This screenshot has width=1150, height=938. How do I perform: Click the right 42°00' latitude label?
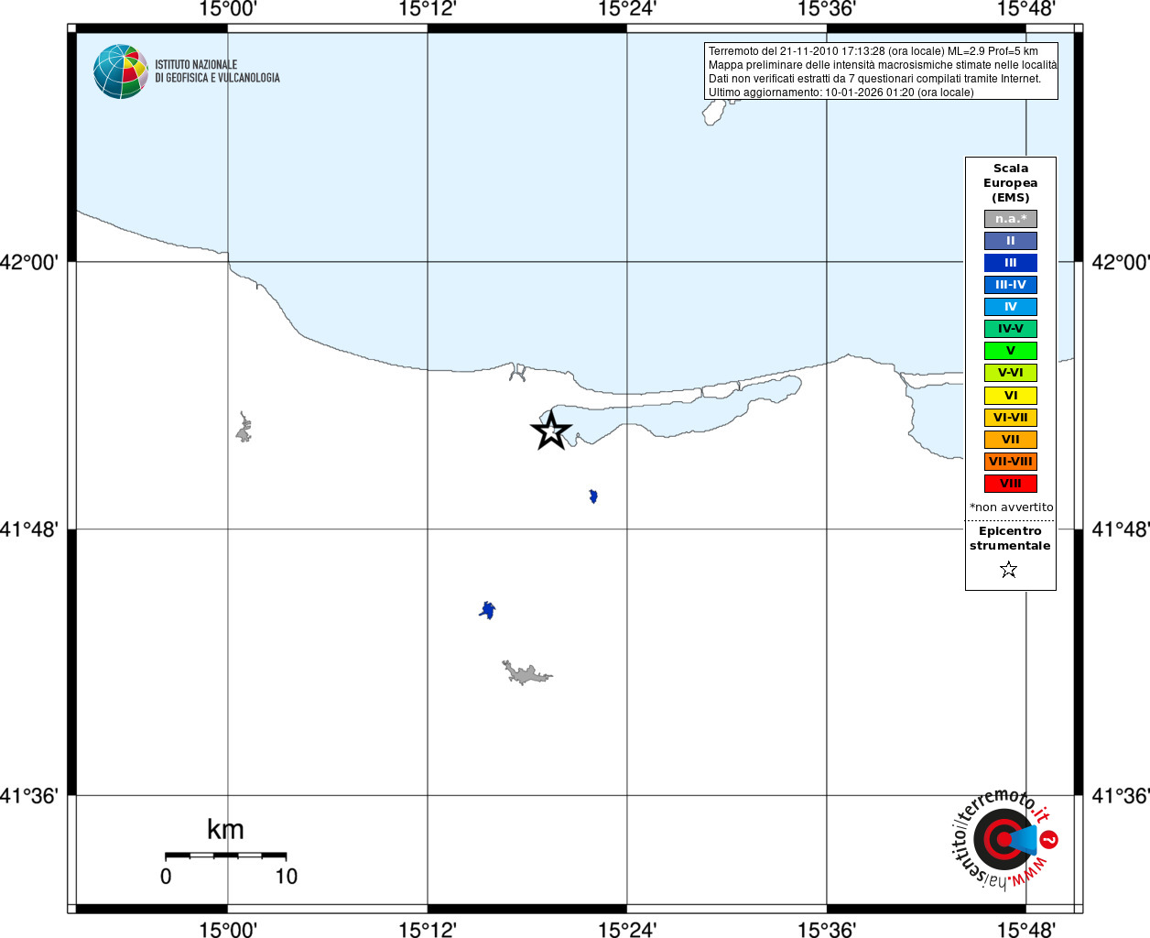(x=1121, y=262)
